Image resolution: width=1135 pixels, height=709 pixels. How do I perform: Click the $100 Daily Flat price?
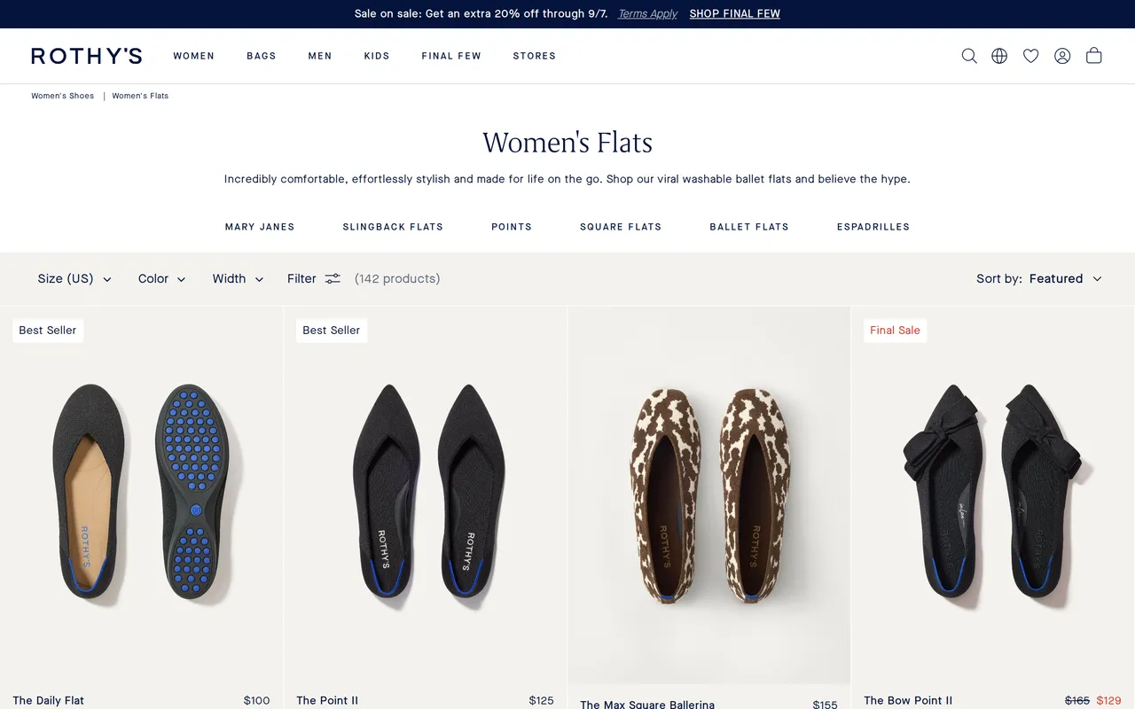257,700
